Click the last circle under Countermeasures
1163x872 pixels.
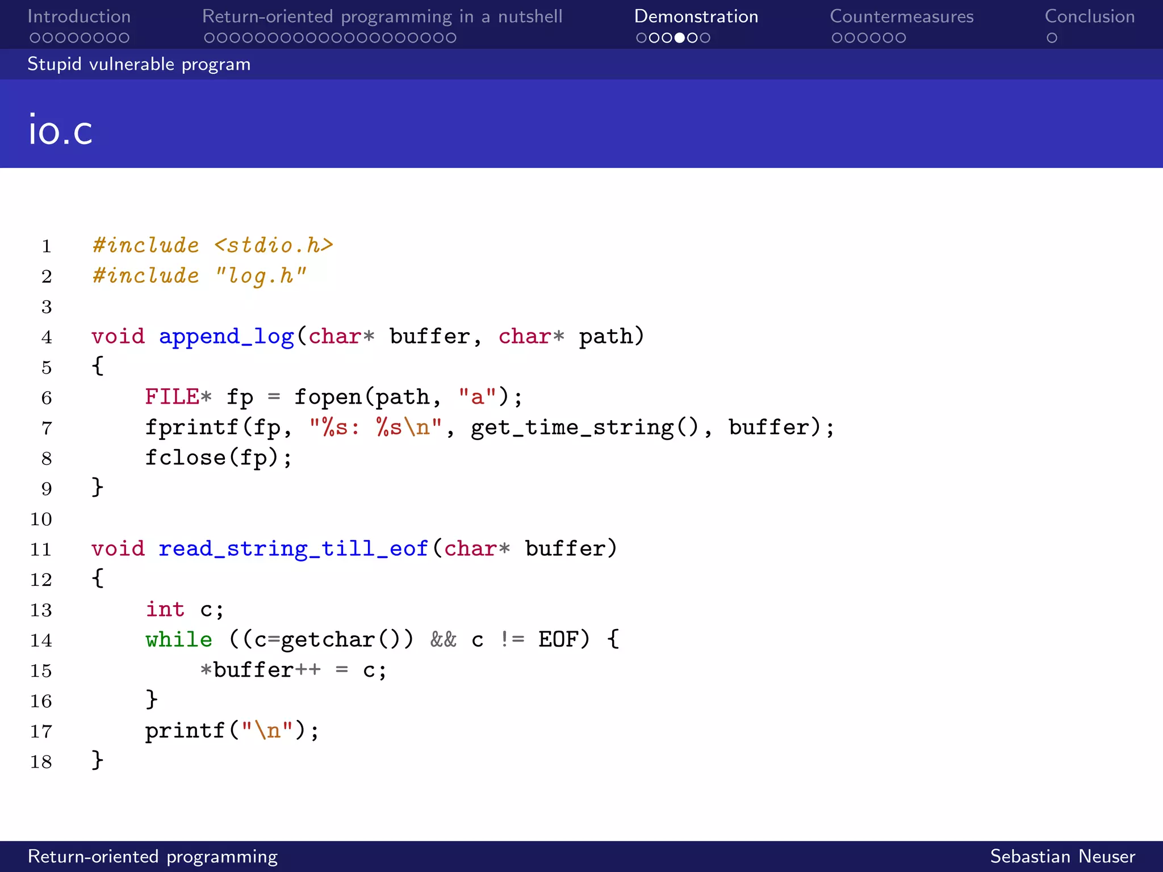(900, 38)
